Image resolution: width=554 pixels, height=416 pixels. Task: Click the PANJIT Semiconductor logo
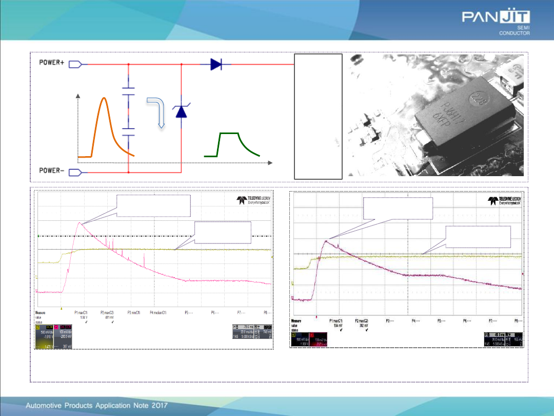click(496, 23)
